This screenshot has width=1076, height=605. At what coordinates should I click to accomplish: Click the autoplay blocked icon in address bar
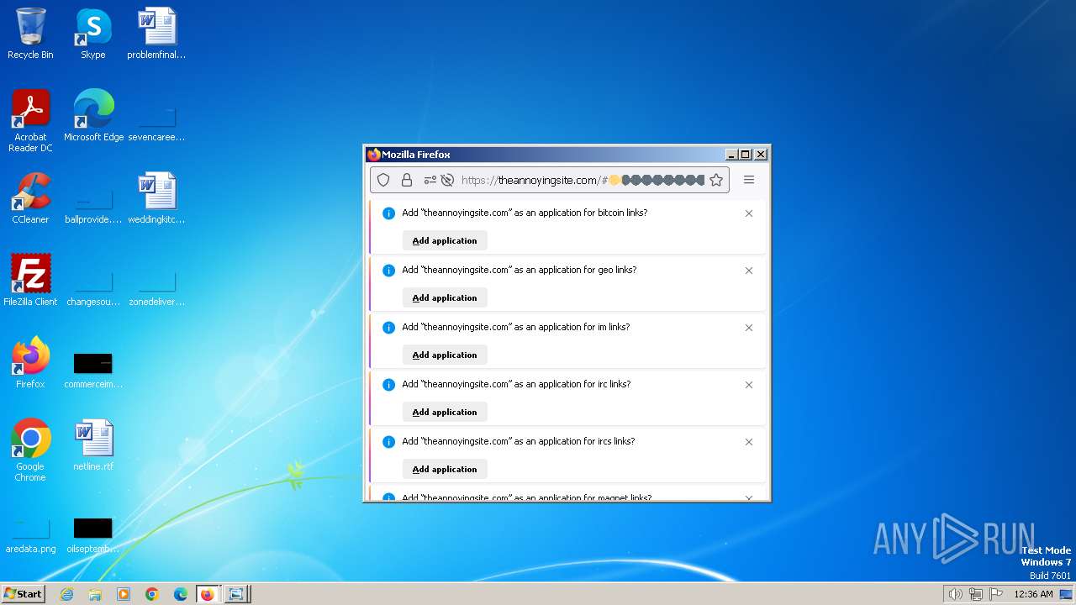447,180
